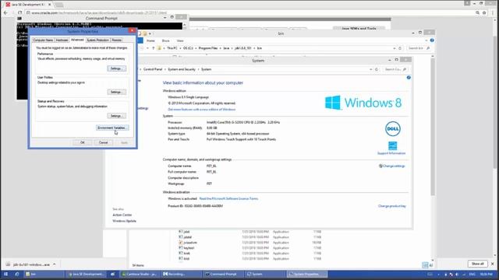The width and height of the screenshot is (499, 280).
Task: Click This PC breadcrumb in bin window
Action: [172, 48]
